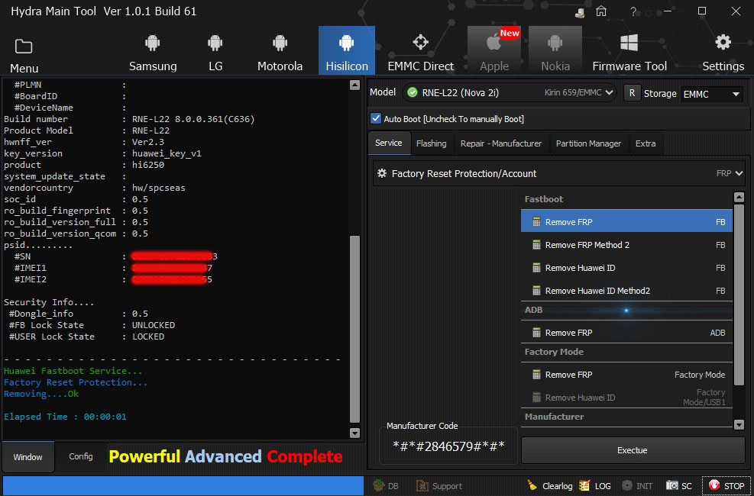The image size is (754, 496).
Task: Click the Manufacturer Code field
Action: click(x=448, y=446)
